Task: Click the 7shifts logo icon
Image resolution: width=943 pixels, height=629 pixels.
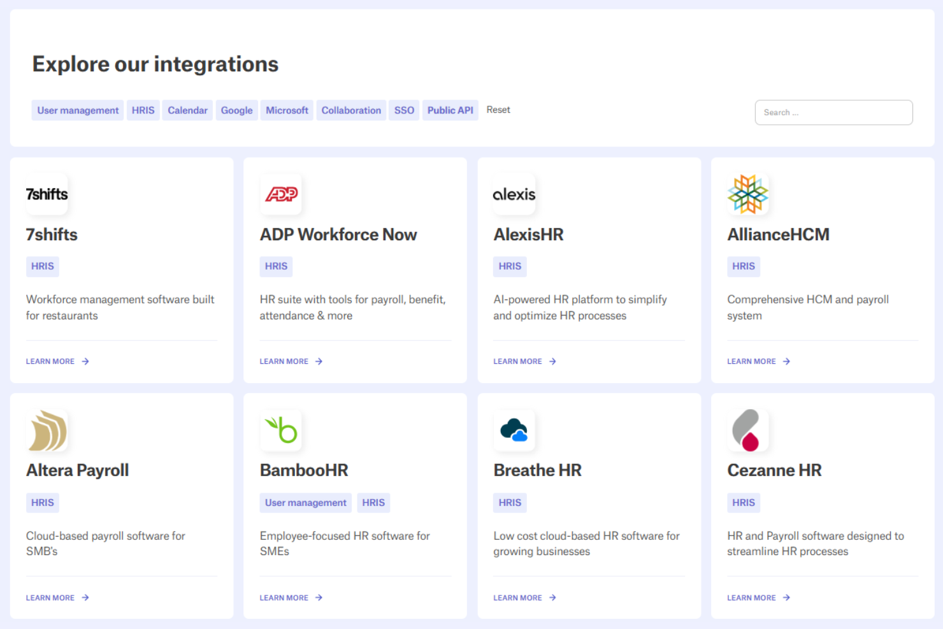Action: tap(47, 194)
